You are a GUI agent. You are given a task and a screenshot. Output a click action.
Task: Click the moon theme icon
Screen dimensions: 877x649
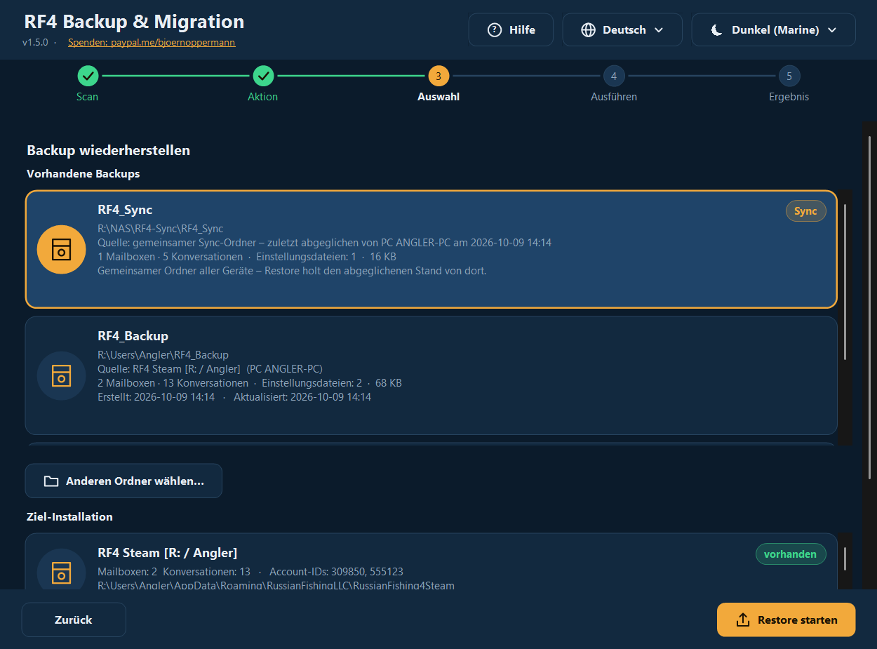tap(716, 29)
